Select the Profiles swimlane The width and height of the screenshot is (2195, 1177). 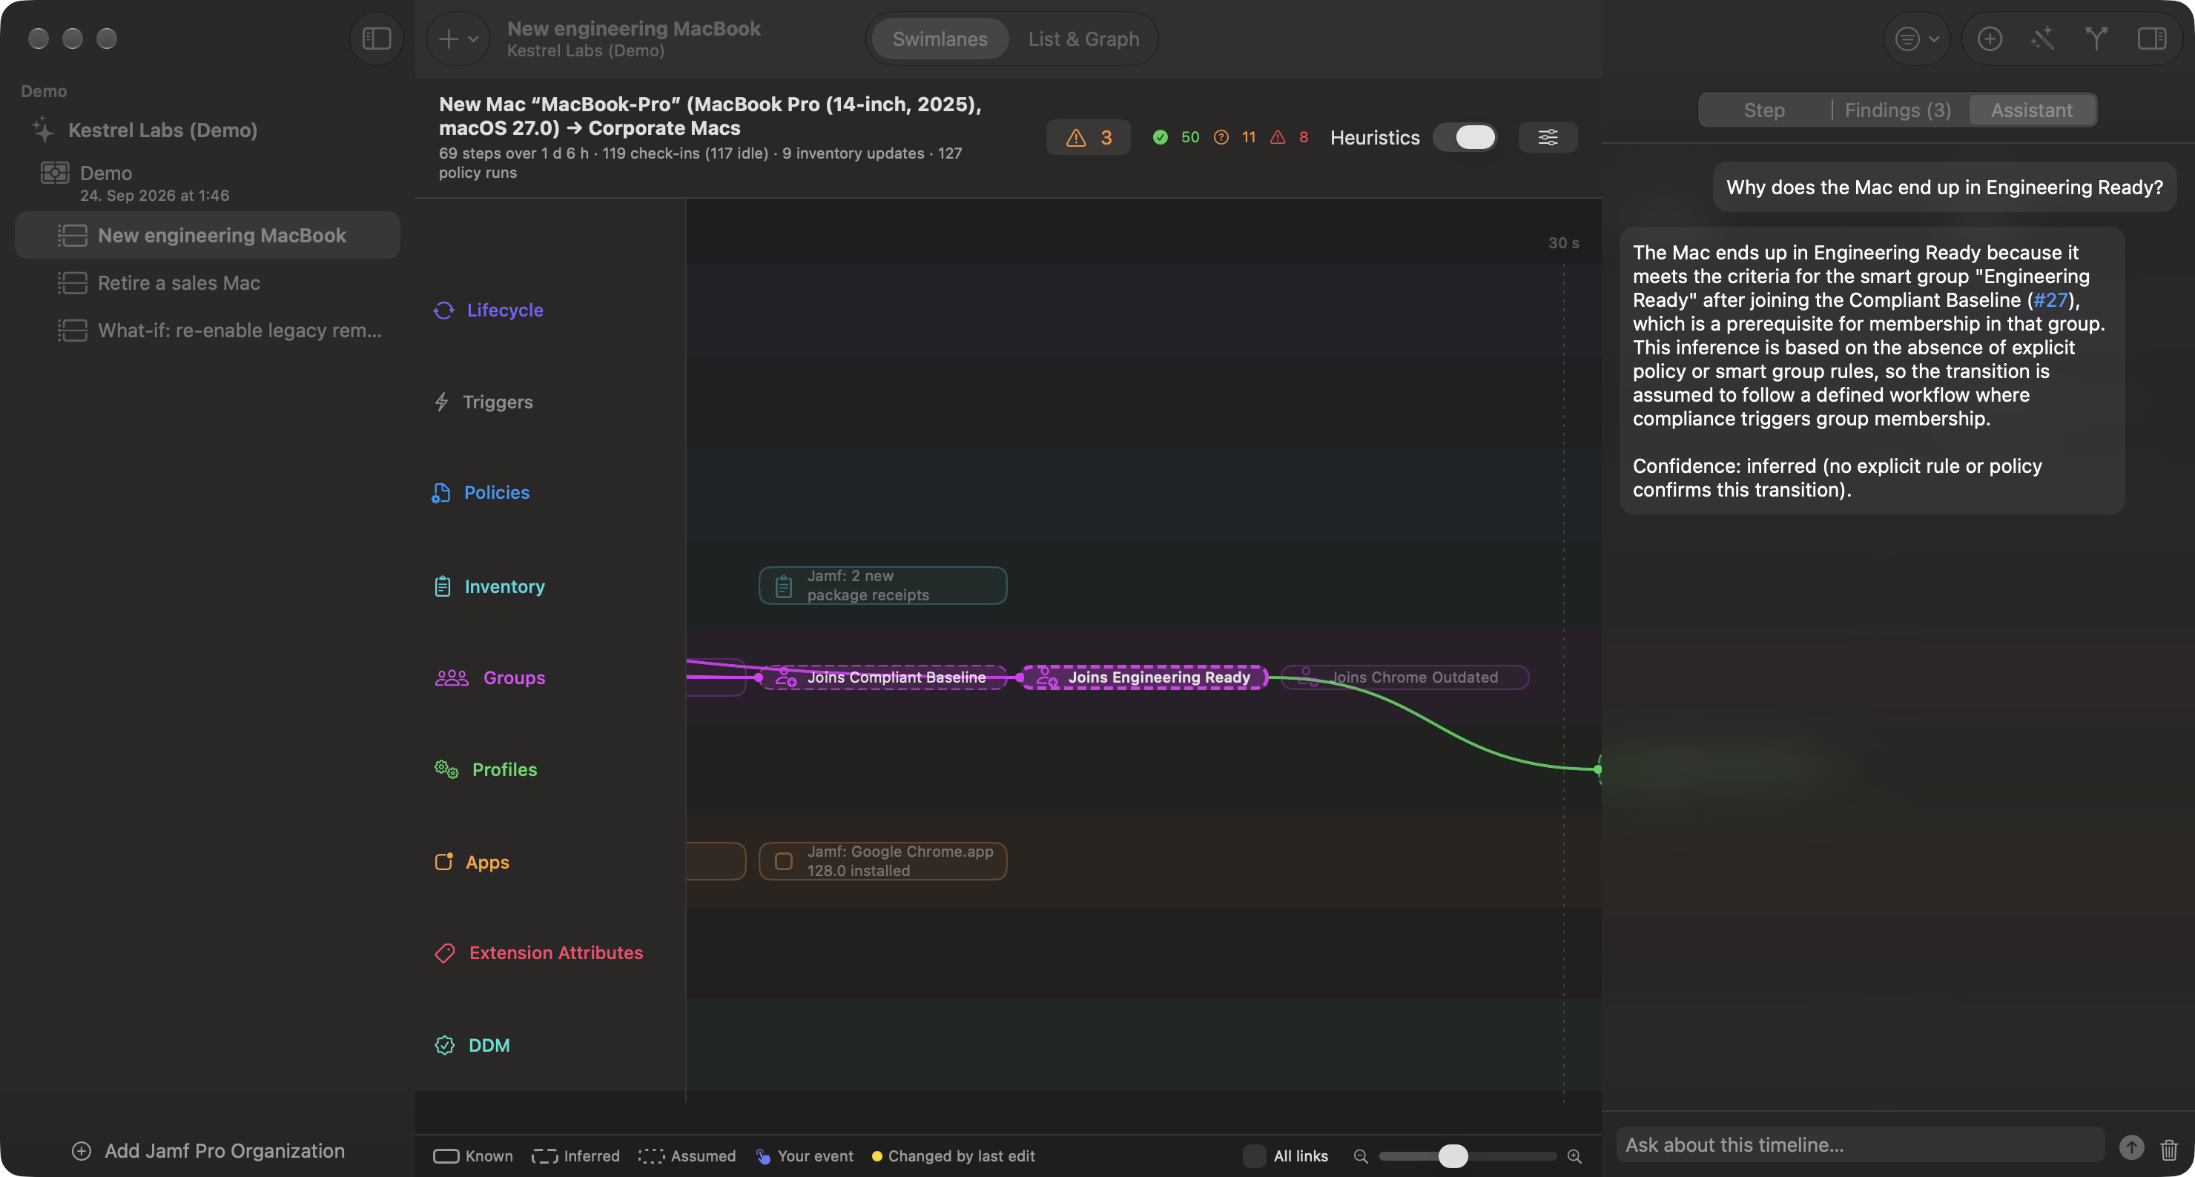(486, 770)
